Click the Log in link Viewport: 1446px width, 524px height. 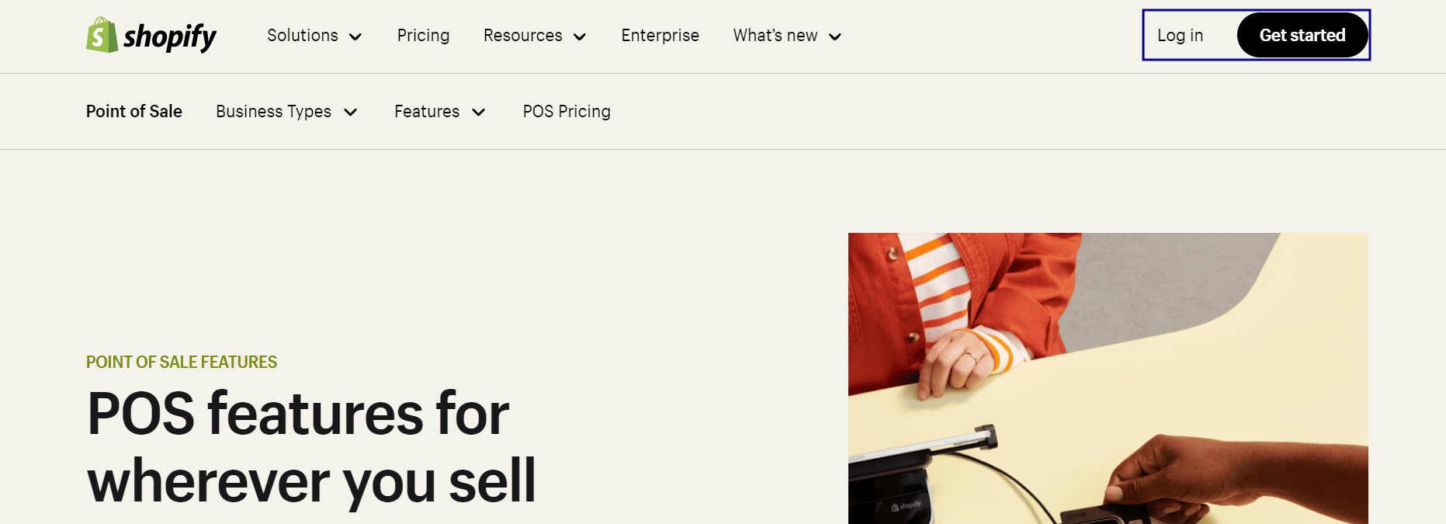click(x=1180, y=35)
